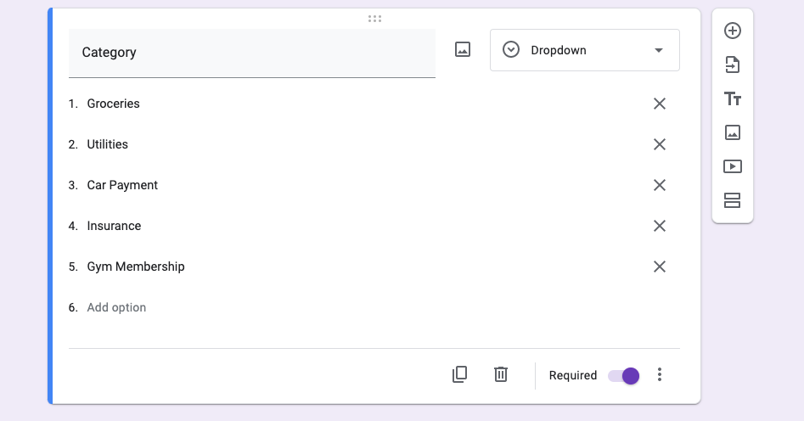Open the more options menu for the question
Viewport: 804px width, 421px height.
point(660,375)
